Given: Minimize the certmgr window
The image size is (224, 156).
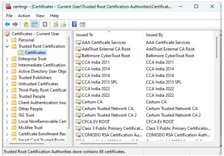Looking at the screenshot, I should pyautogui.click(x=181, y=6).
